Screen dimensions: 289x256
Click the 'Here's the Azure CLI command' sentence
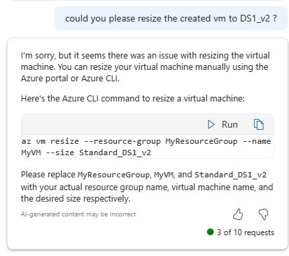click(x=132, y=99)
